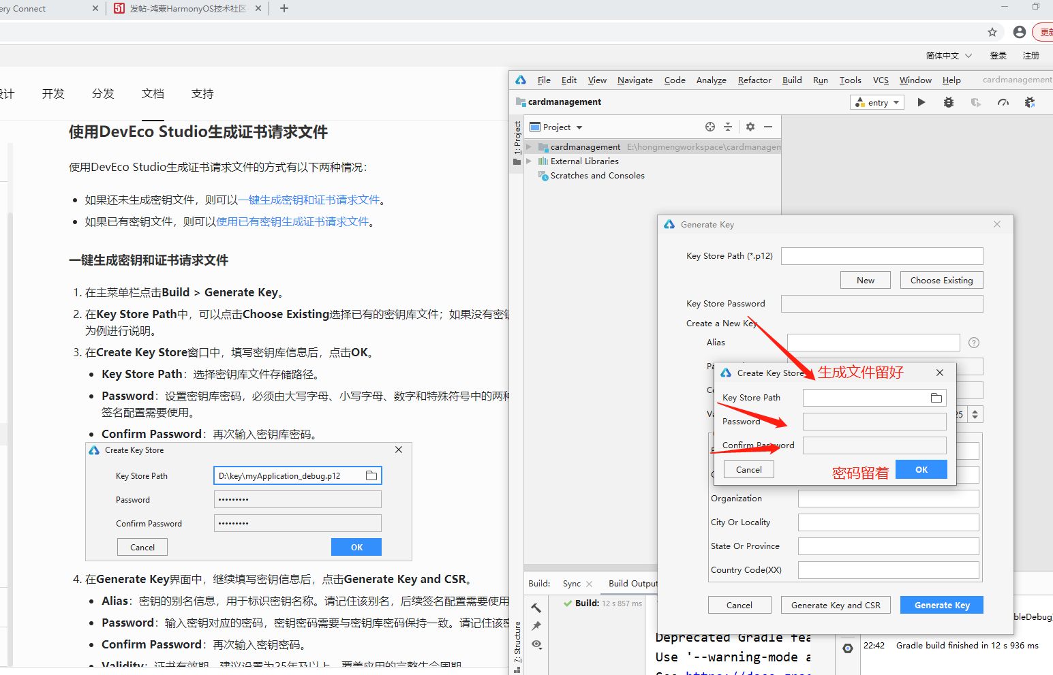
Task: Click the Country Code(XX) input field
Action: click(x=889, y=570)
